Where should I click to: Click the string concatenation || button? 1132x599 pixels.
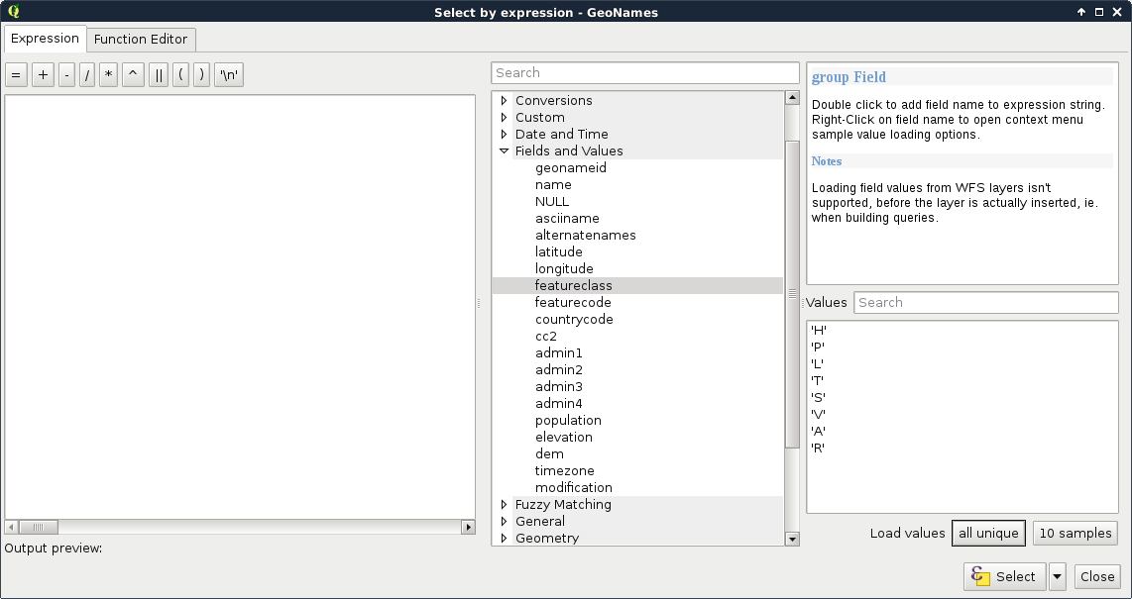point(159,75)
